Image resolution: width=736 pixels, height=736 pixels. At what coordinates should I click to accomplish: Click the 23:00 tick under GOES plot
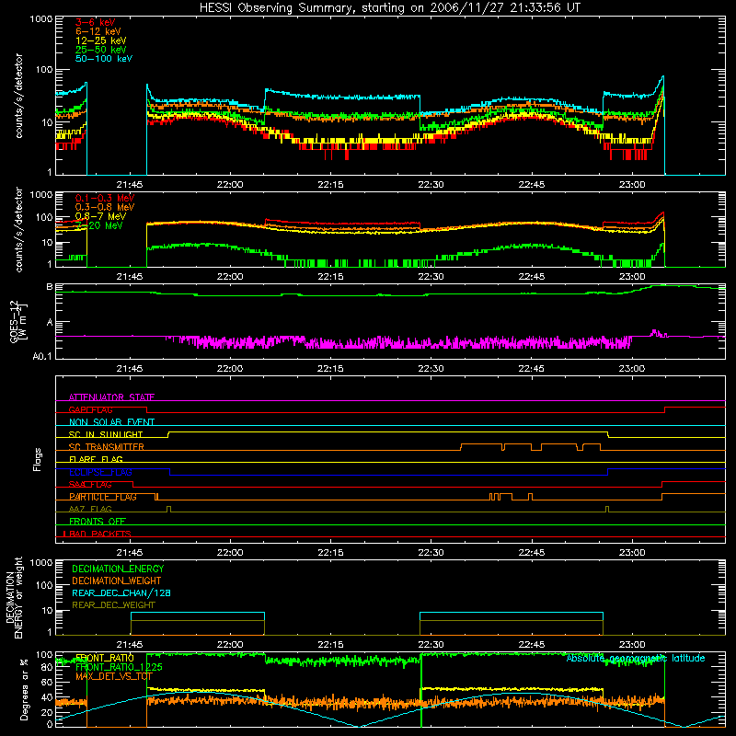coord(632,369)
